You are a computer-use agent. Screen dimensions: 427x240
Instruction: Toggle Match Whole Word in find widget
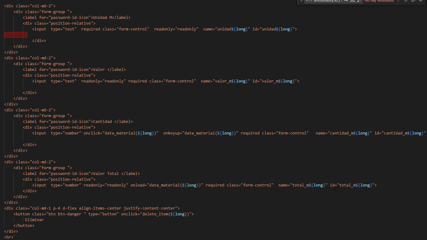point(353,1)
